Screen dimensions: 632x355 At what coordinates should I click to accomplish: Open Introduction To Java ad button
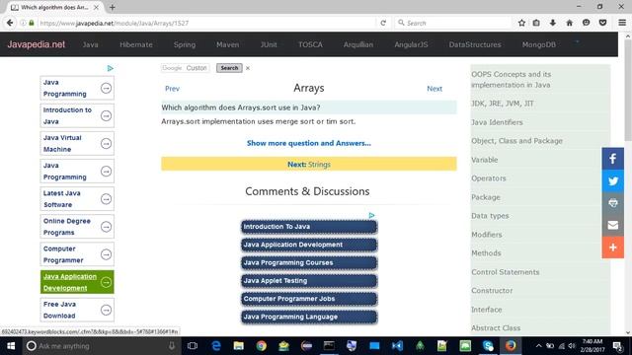(x=309, y=227)
